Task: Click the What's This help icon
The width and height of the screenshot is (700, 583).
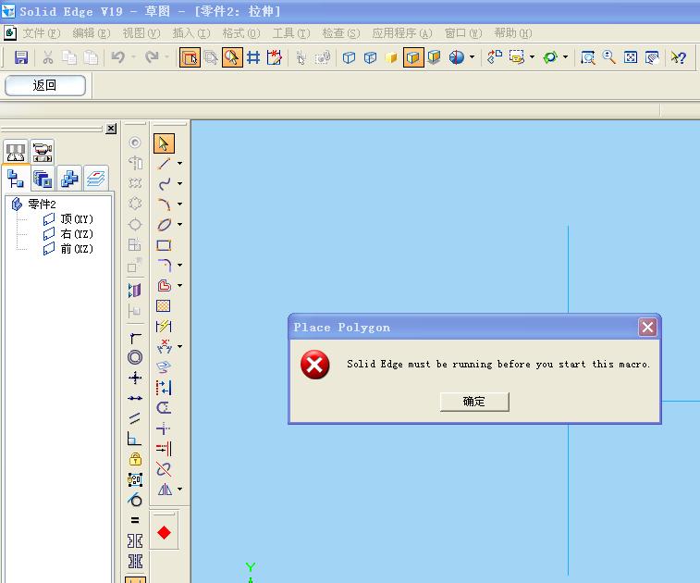Action: [x=678, y=57]
